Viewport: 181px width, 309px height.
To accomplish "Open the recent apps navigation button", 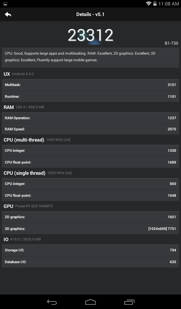I will click(129, 302).
